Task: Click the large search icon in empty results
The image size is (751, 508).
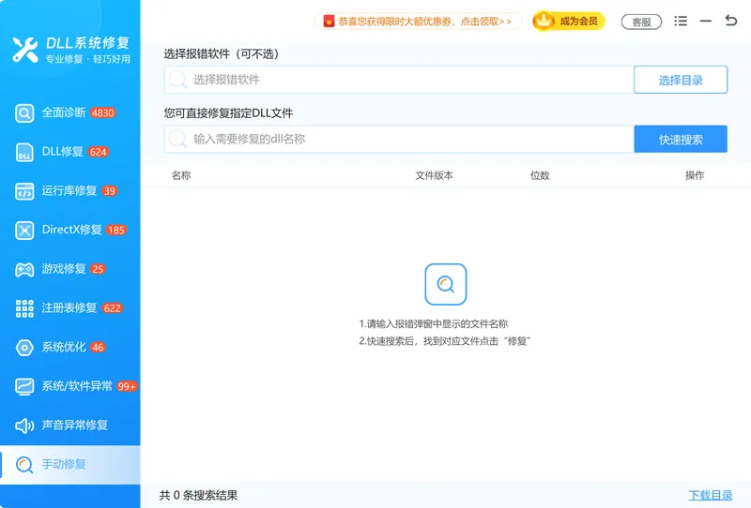Action: point(445,284)
